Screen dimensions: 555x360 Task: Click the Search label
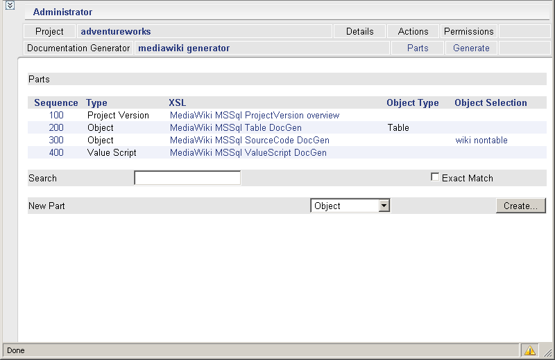click(x=42, y=178)
